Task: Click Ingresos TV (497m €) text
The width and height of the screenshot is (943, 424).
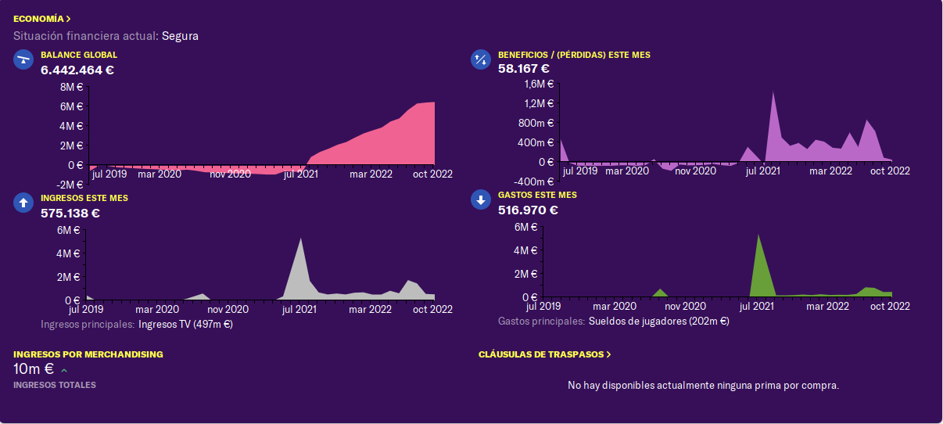Action: (x=185, y=324)
